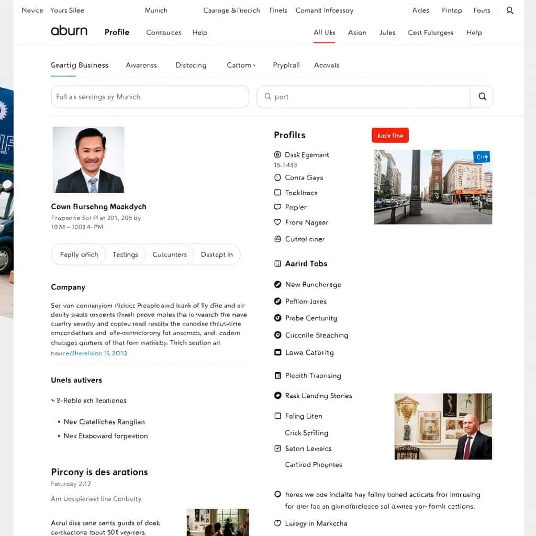Enable the Foling Liten checkbox
The image size is (536, 536).
coord(277,416)
